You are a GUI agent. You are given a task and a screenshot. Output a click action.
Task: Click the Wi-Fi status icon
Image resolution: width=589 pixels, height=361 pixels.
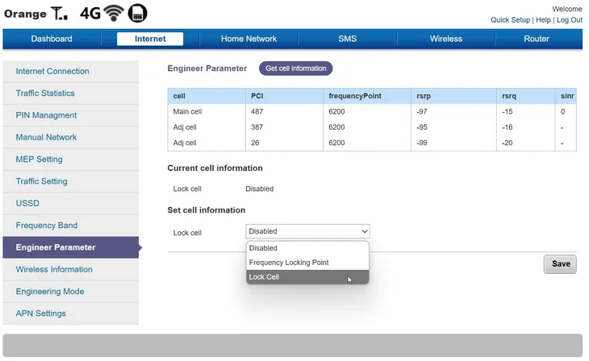point(114,13)
